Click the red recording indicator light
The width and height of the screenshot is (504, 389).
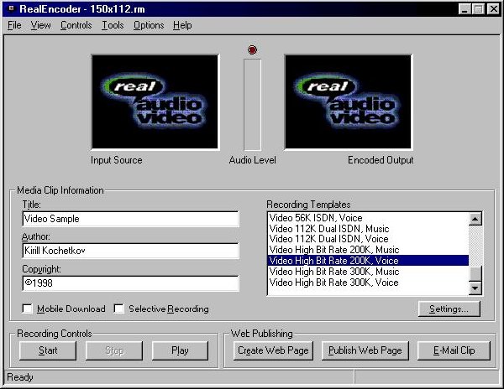[x=252, y=49]
